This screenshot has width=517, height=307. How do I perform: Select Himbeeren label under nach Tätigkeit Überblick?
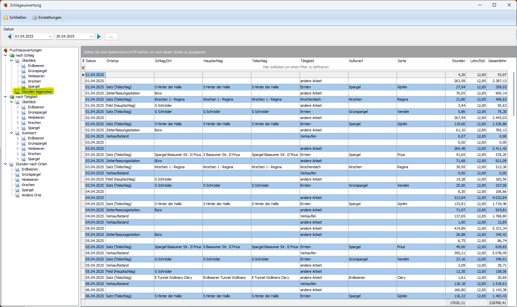click(36, 117)
